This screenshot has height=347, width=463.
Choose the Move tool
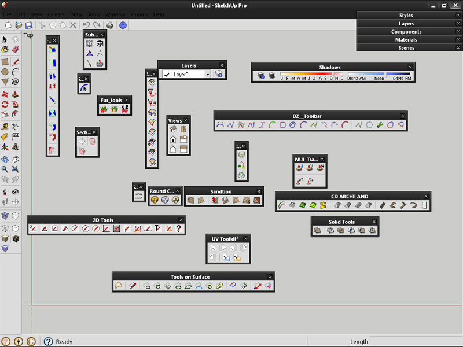point(5,94)
